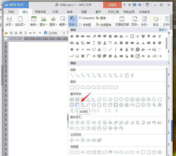The width and height of the screenshot is (176, 156).
Task: Choose the plus sign equation shape
Action: tap(72, 140)
